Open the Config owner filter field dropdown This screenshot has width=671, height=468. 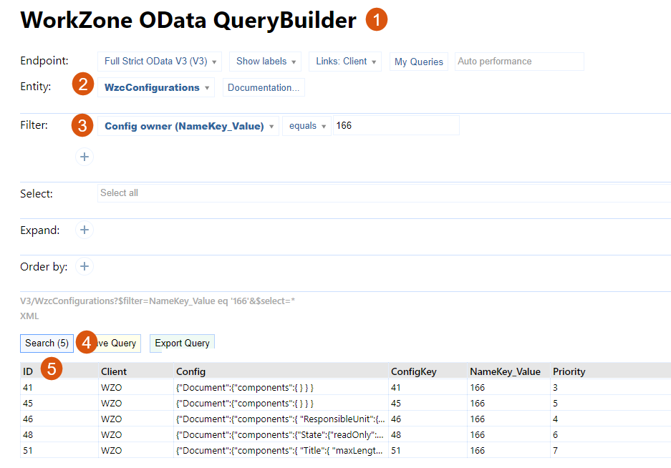(x=188, y=126)
